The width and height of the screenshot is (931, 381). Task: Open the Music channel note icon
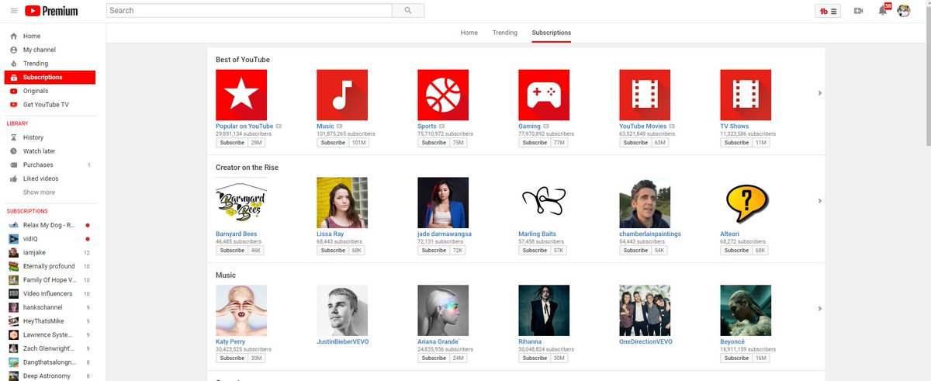(x=342, y=95)
